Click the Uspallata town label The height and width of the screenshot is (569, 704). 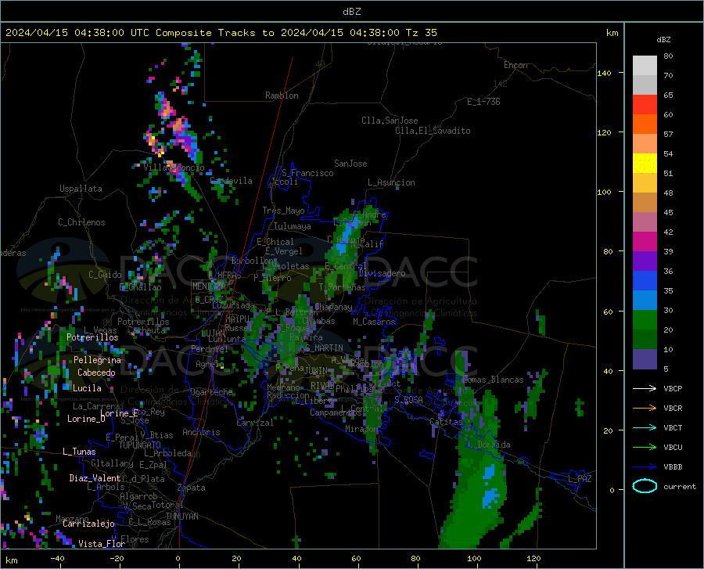[x=81, y=189]
